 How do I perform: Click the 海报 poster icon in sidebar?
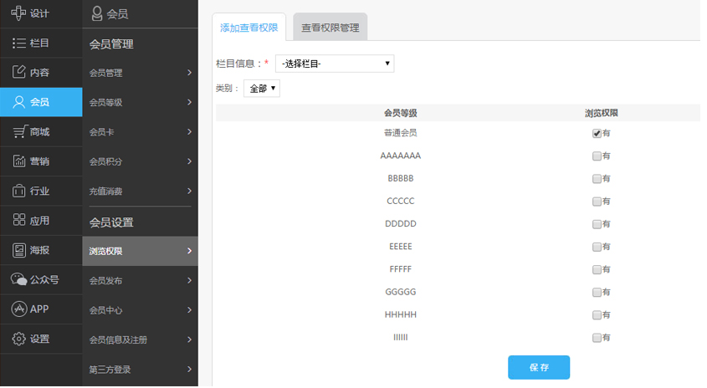[x=18, y=250]
